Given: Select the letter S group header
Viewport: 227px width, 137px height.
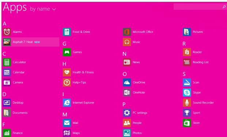Looking at the screenshot, I should tap(184, 74).
